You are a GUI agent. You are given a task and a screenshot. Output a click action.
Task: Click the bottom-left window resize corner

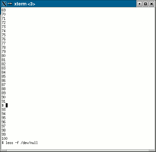3,151
